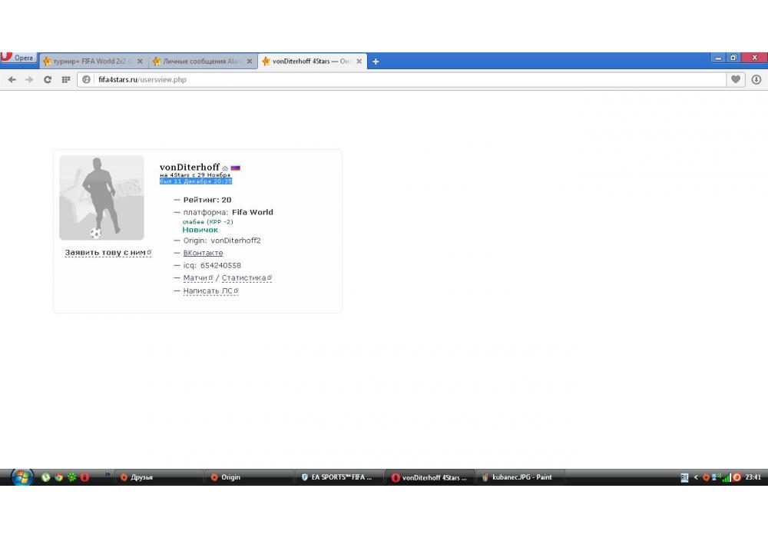Click the player avatar thumbnail
Screen dimensions: 768x538
[101, 198]
